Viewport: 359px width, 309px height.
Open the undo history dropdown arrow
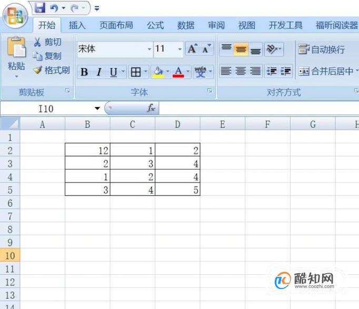click(x=63, y=8)
